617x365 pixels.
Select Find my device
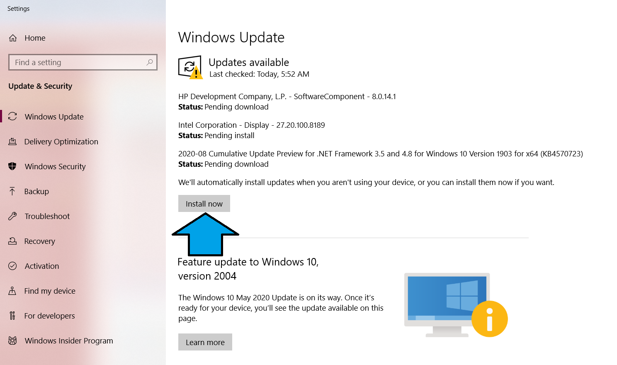click(x=50, y=291)
